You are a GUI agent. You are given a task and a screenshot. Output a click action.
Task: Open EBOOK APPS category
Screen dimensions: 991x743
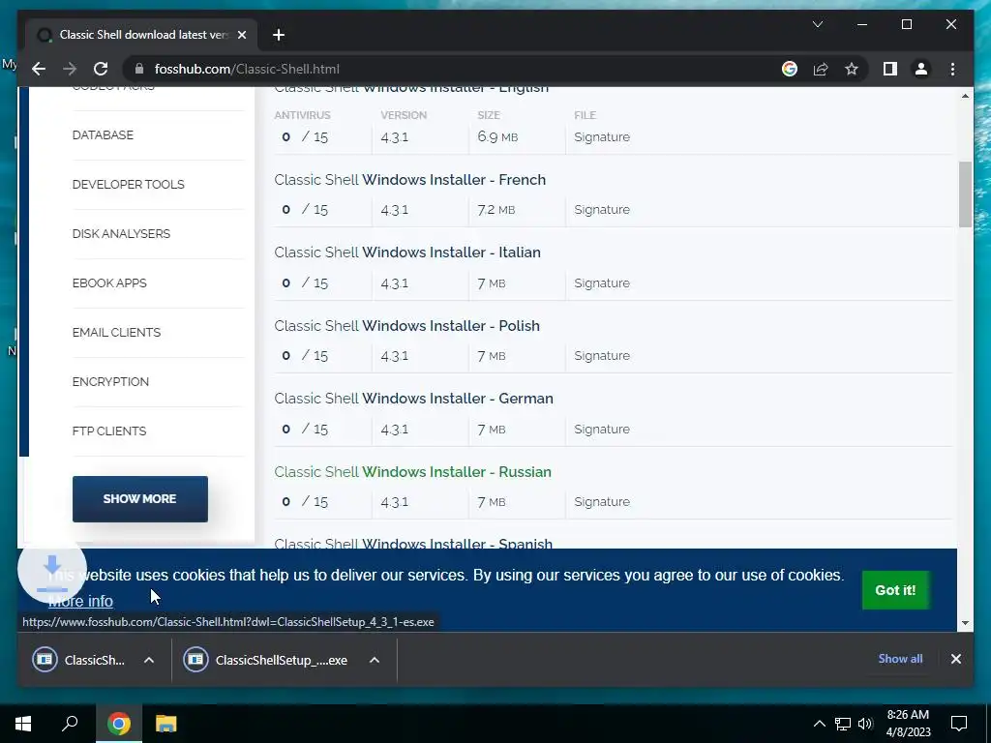(x=109, y=283)
